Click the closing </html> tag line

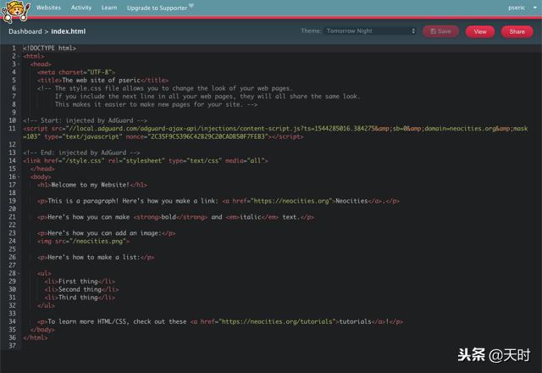35,337
